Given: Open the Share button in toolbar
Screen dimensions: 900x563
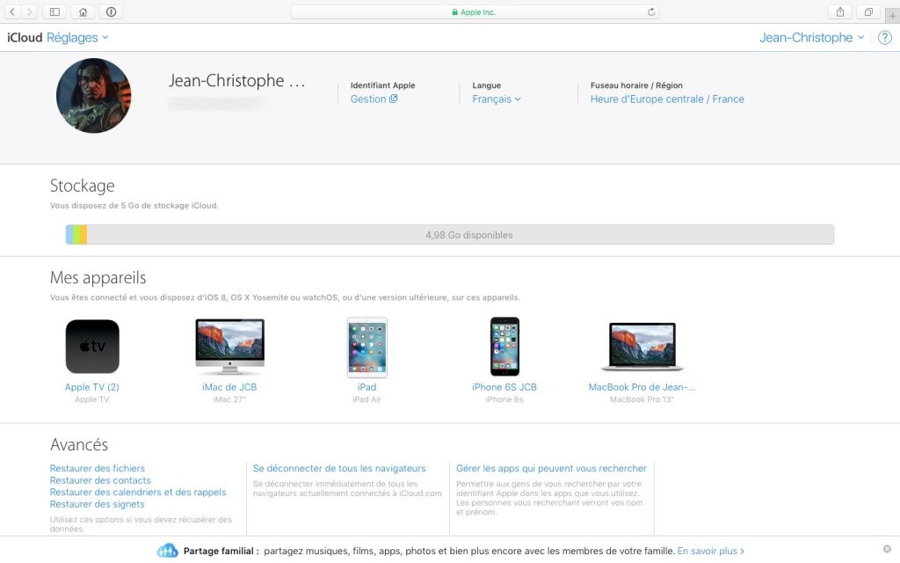Looking at the screenshot, I should [839, 11].
